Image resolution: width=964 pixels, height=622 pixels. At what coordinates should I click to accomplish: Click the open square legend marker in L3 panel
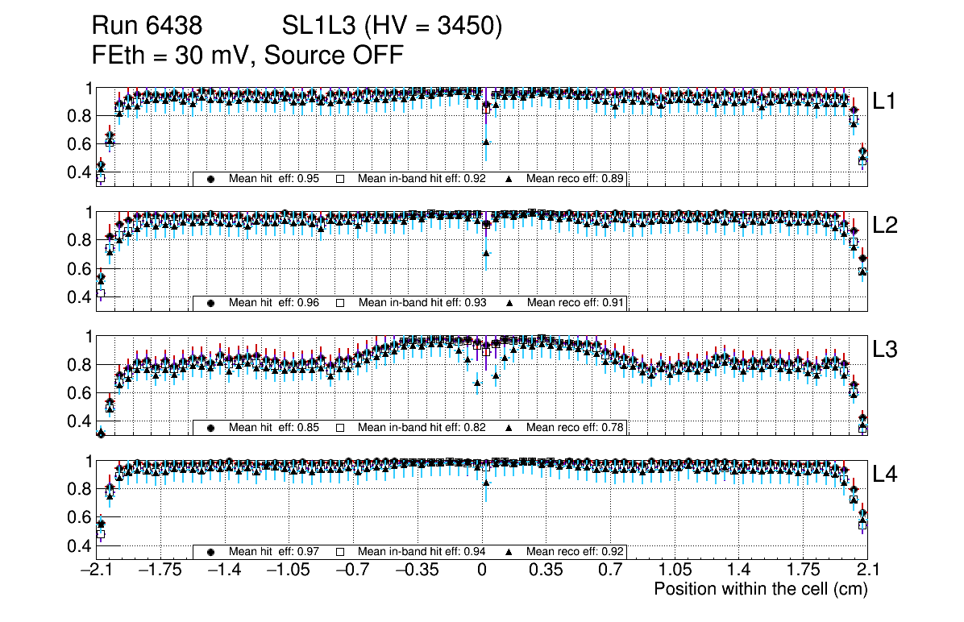[x=340, y=428]
